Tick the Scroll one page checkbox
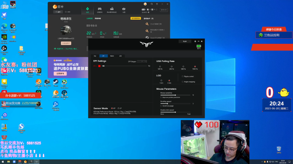293x164 pixels. click(x=161, y=106)
